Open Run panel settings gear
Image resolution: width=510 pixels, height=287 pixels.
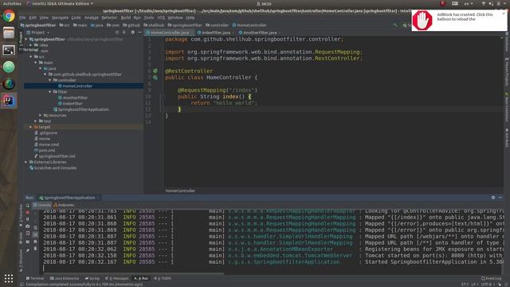[493, 198]
